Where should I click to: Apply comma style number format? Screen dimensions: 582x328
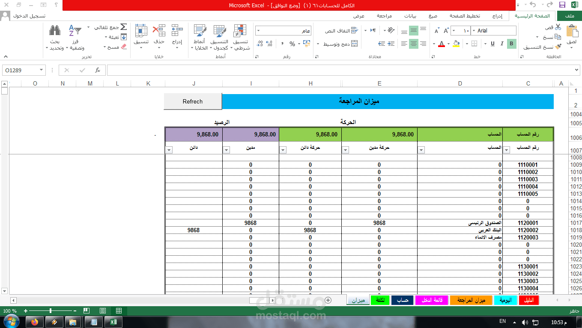tap(282, 44)
